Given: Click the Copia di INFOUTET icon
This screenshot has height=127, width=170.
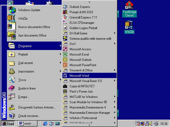Looking at the screenshot, I should (65, 86).
